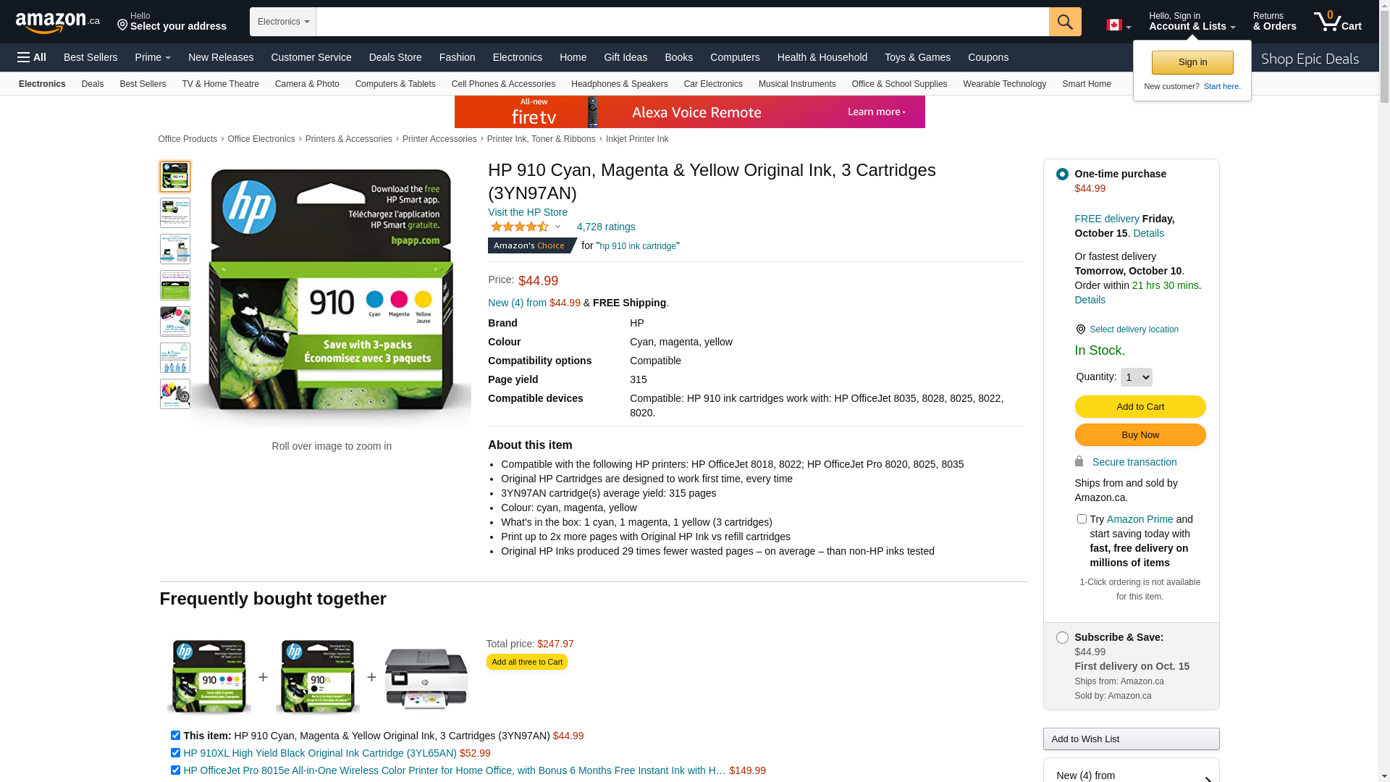The image size is (1390, 782).
Task: Click the delivery location pin icon
Action: [x=1080, y=329]
